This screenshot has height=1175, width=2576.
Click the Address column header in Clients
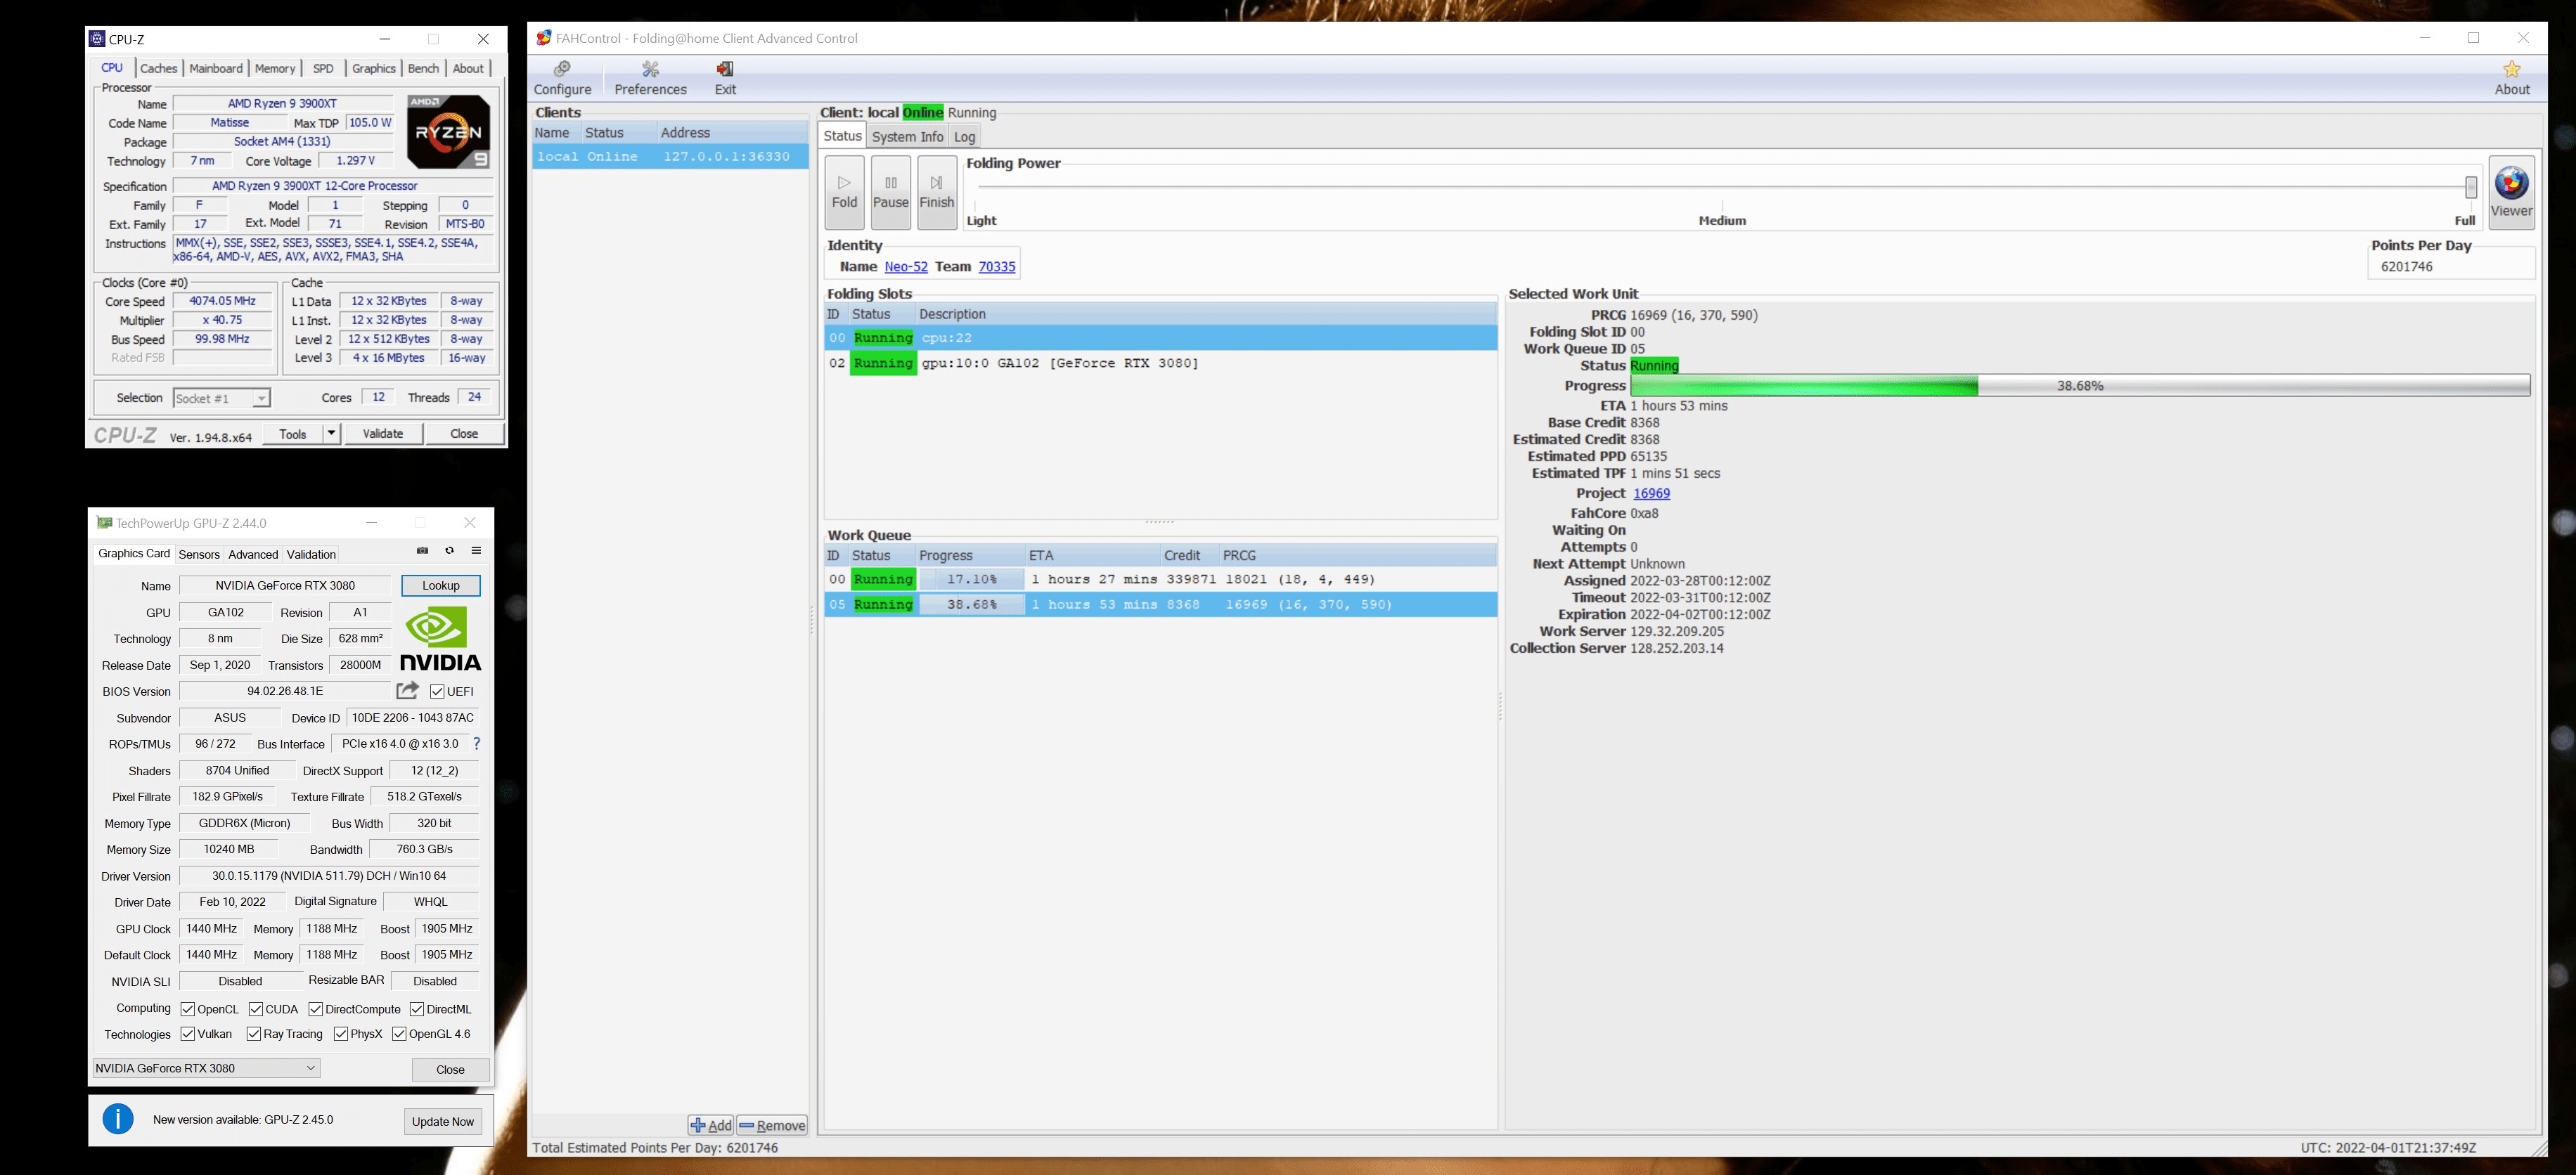732,133
